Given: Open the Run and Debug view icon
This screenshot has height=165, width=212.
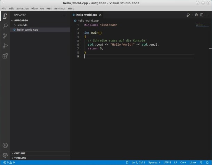Looking at the screenshot, I should pos(5,46).
